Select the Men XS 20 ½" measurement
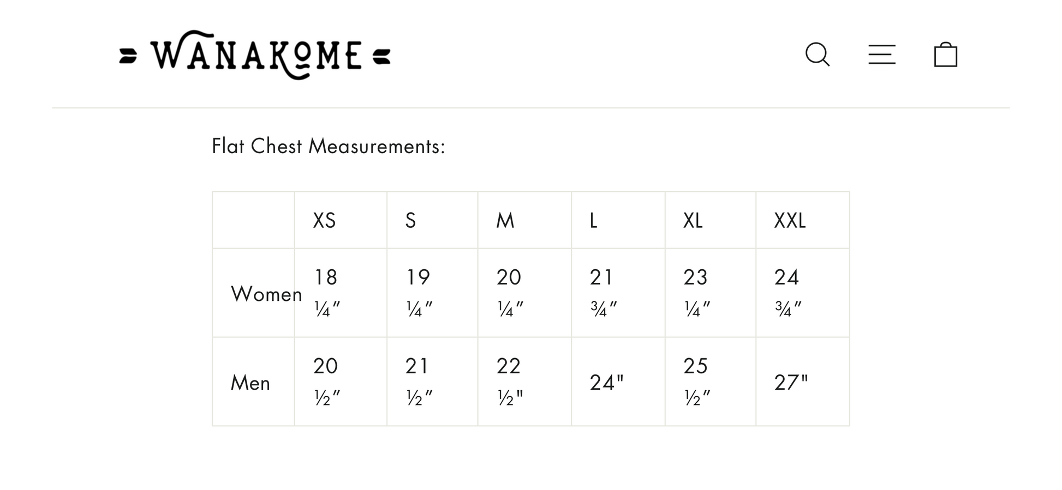1062x490 pixels. (327, 382)
